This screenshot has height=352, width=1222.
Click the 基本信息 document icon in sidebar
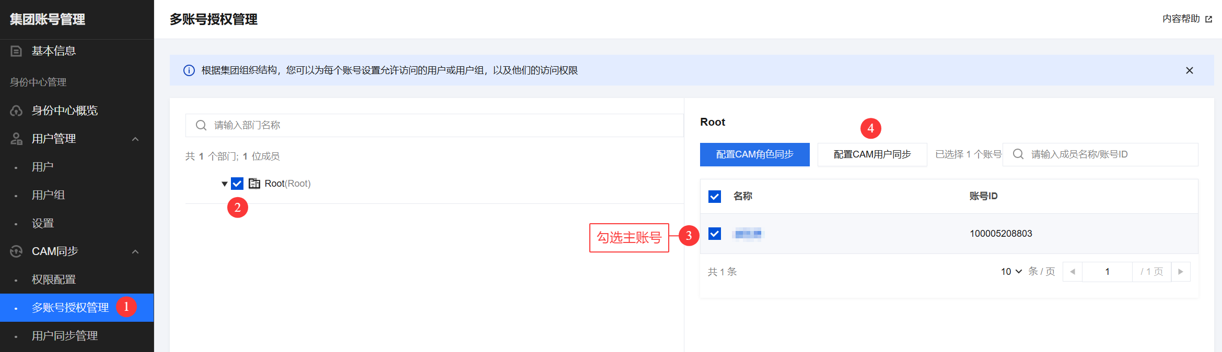coord(16,51)
